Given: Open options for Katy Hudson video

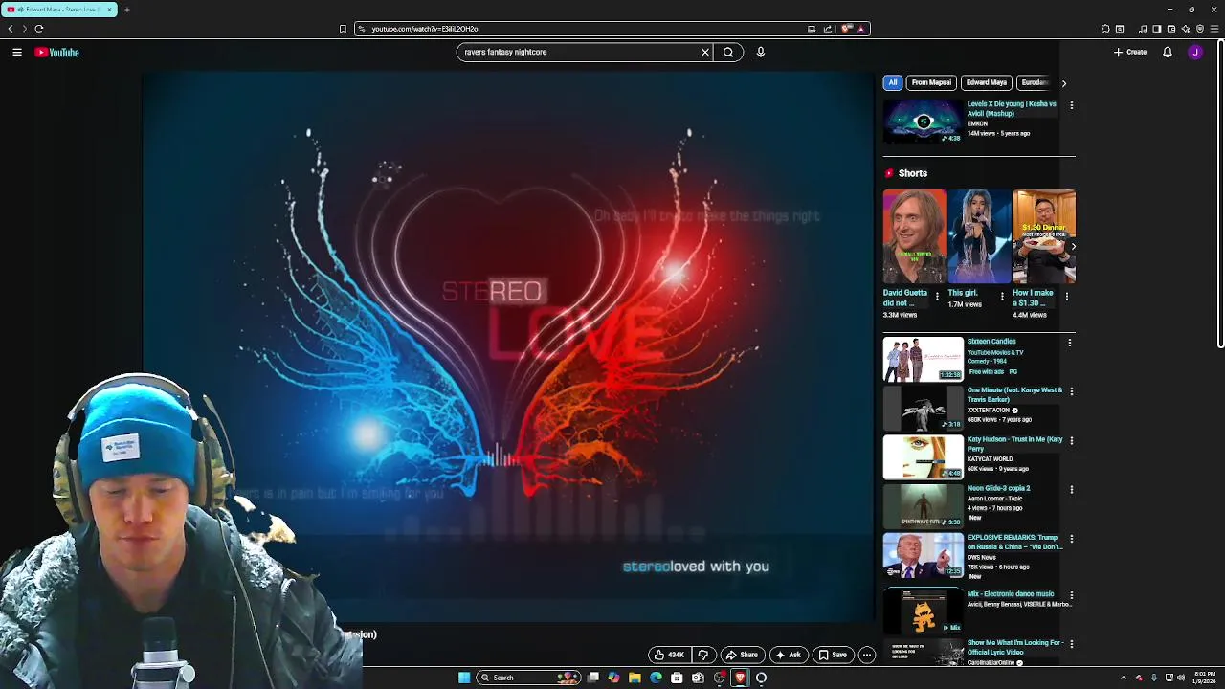Looking at the screenshot, I should tap(1072, 441).
